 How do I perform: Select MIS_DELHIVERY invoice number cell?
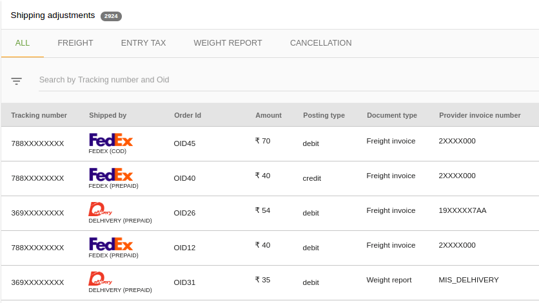[469, 280]
